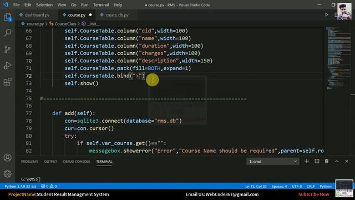Click the unsaved dot on the course.py tab

[90, 15]
